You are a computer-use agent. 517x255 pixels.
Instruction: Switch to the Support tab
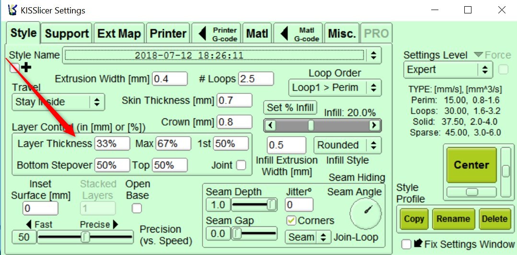click(67, 34)
